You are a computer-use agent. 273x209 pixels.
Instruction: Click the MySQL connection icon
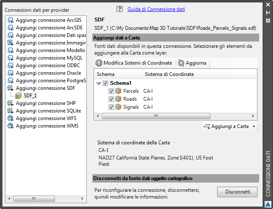(x=10, y=58)
